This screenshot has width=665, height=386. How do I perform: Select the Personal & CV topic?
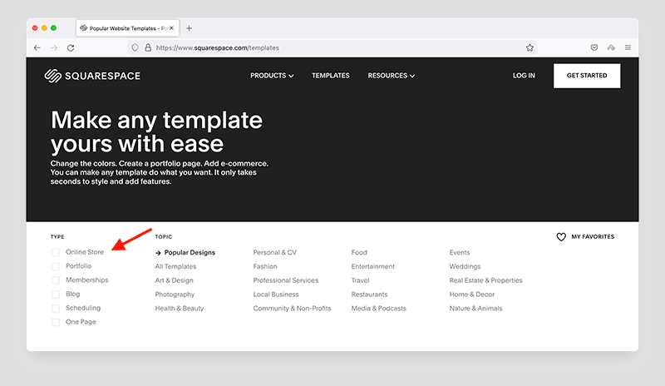(275, 253)
